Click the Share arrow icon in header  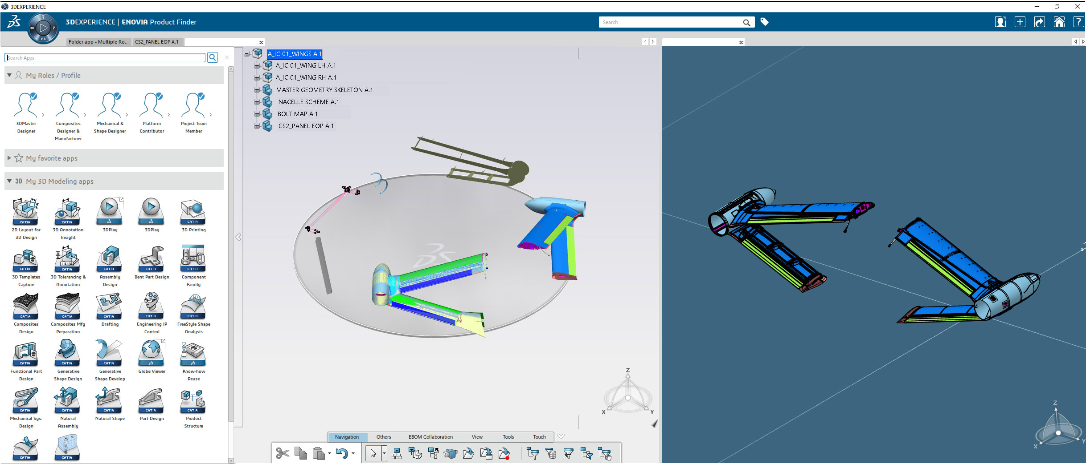(1040, 22)
